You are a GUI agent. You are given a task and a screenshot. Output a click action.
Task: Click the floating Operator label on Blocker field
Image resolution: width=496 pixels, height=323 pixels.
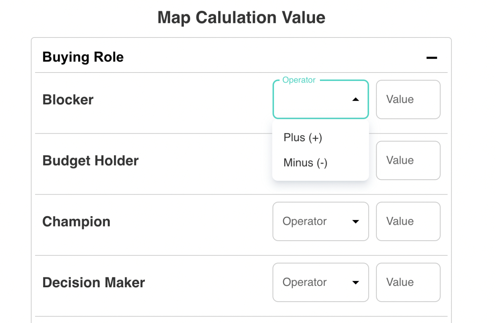299,80
